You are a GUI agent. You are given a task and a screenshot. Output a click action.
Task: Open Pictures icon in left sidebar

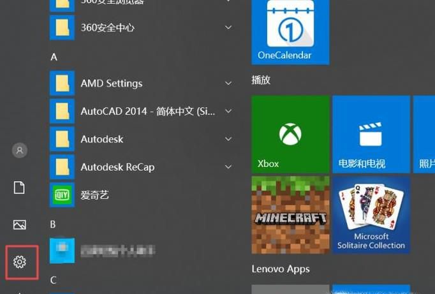tap(20, 224)
